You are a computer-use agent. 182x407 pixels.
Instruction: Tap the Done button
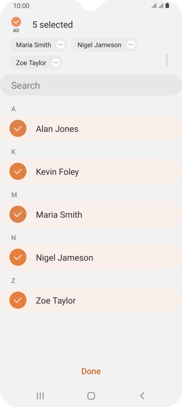pos(91,371)
